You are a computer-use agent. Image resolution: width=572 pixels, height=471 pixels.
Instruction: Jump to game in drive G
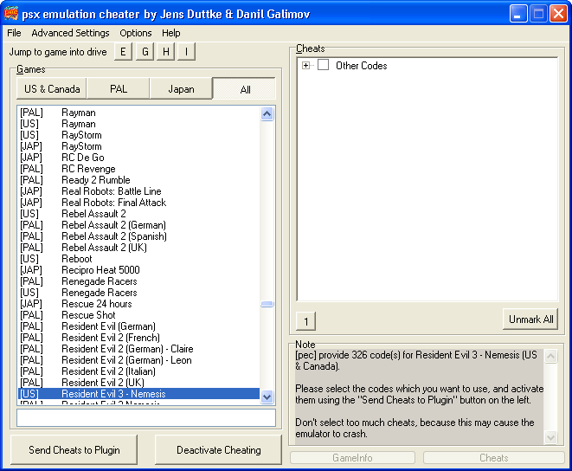tap(145, 51)
